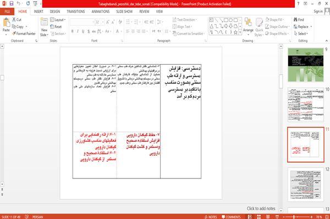This screenshot has width=330, height=219.
Task: Toggle center text alignment
Action: point(133,31)
